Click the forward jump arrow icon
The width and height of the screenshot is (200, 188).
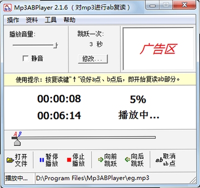(x=100, y=159)
